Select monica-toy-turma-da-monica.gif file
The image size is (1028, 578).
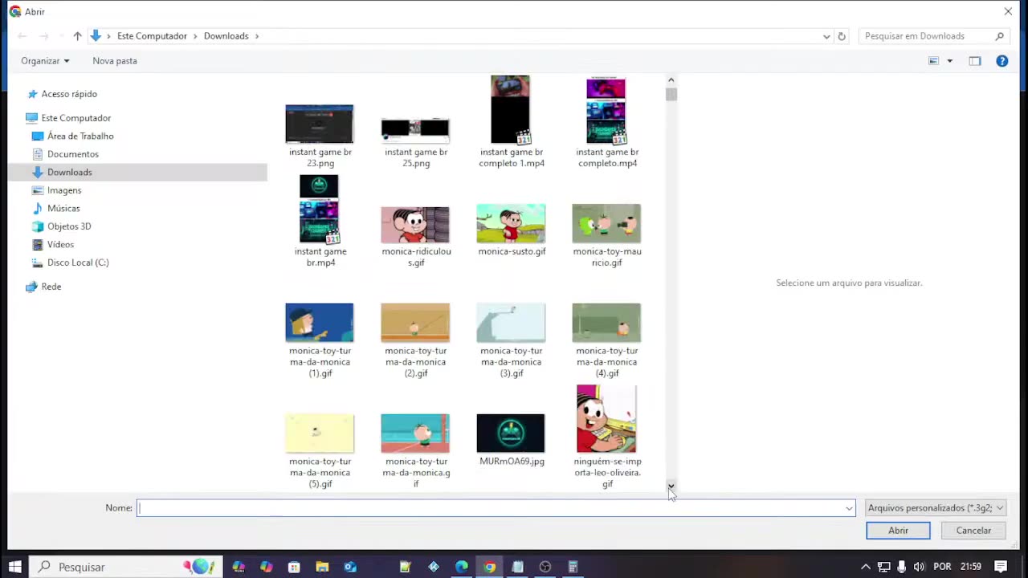tap(415, 451)
